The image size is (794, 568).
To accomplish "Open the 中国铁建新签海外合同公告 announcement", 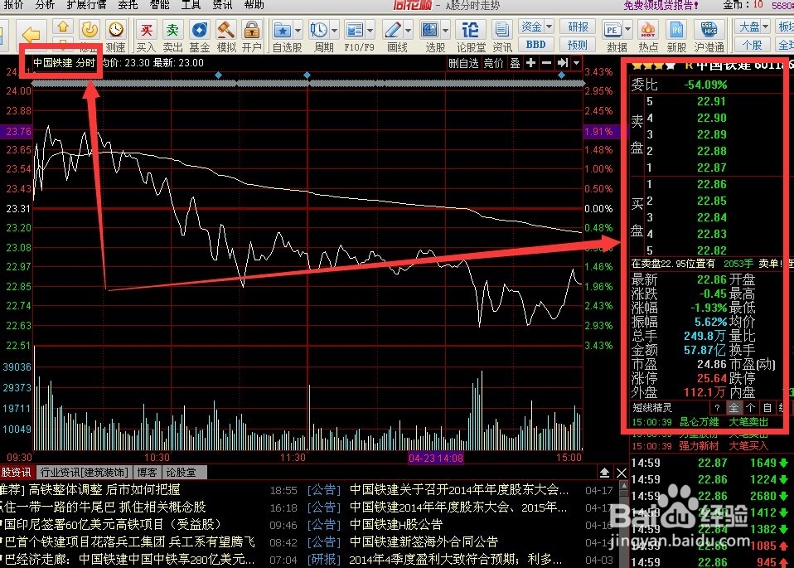I will coord(424,542).
